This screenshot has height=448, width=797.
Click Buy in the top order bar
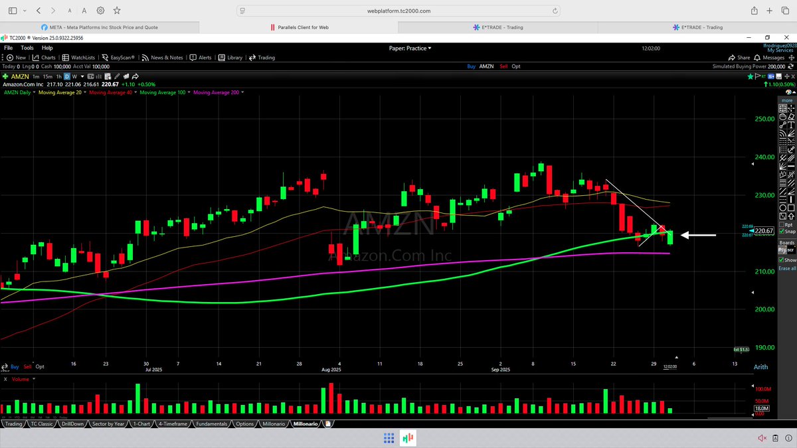[x=471, y=66]
